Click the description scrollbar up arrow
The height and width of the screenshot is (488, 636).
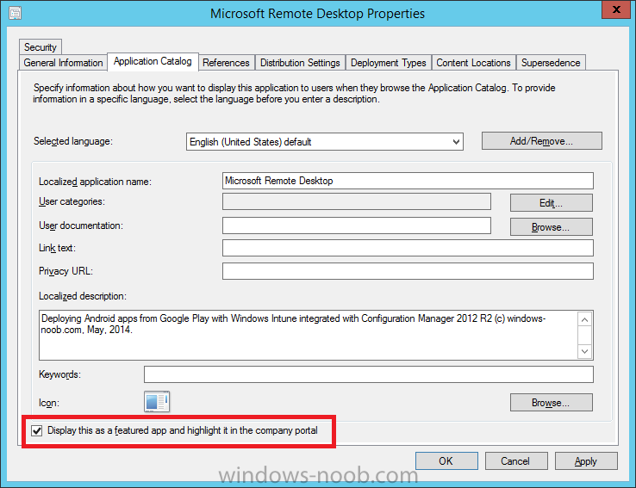(x=584, y=320)
